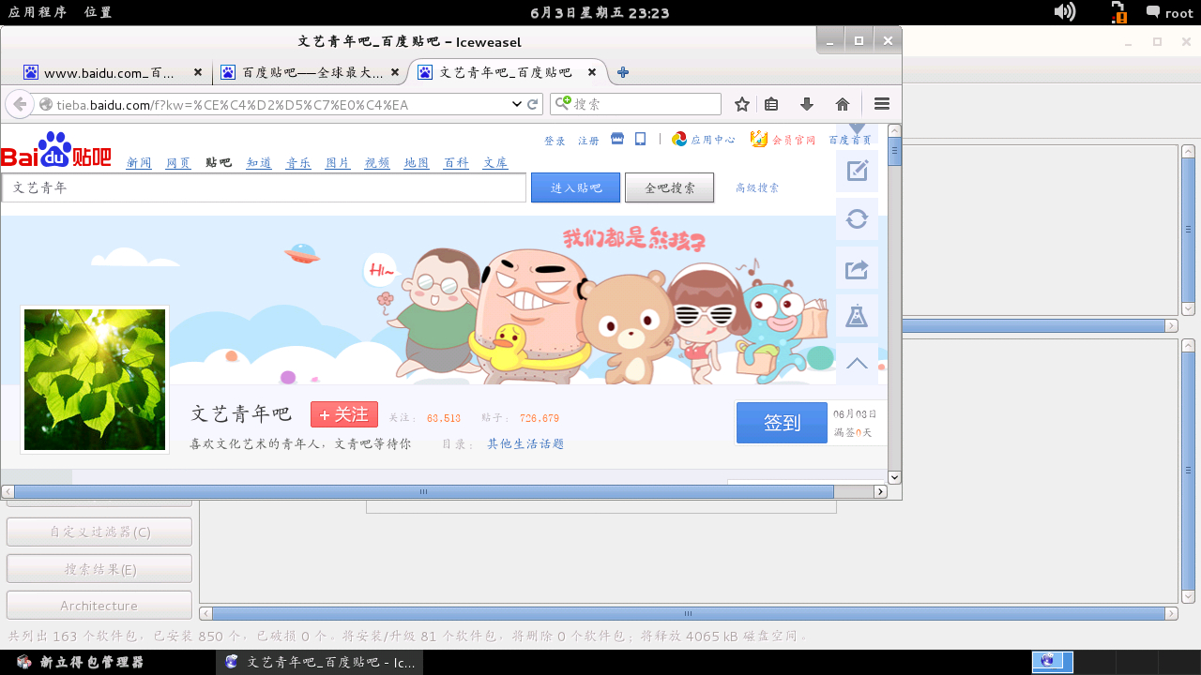Click the back-to-top chevron icon
This screenshot has height=675, width=1201.
coord(857,364)
